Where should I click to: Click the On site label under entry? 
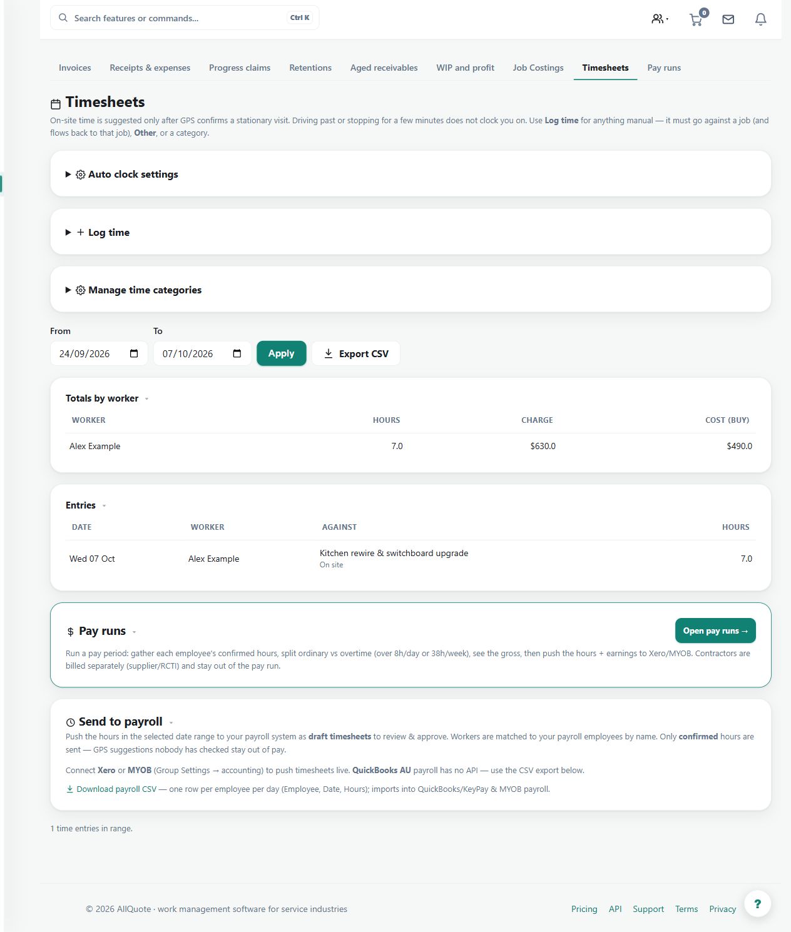(332, 565)
